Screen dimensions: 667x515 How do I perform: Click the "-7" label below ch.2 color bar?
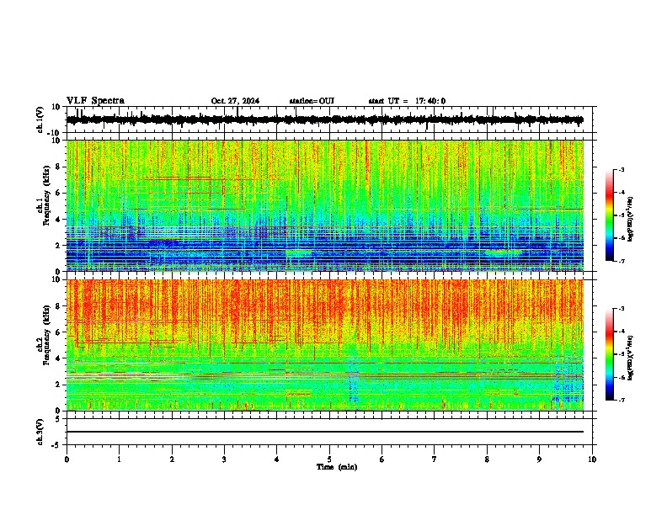622,401
